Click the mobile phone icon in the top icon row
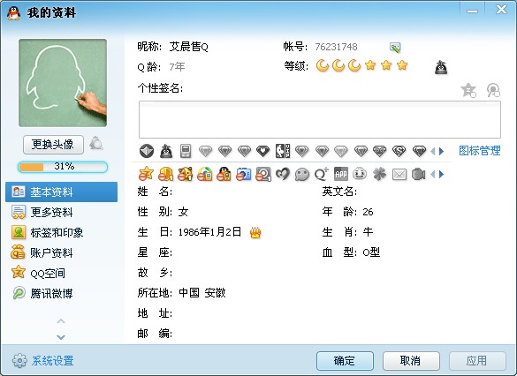The height and width of the screenshot is (376, 517). coord(186,151)
